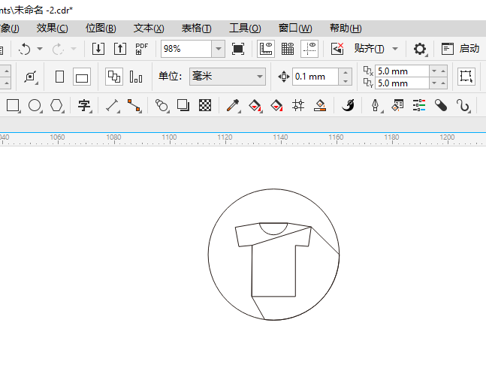Viewport: 486px width, 377px height.
Task: Click the pick-tool options icon at row start
Action: pyautogui.click(x=30, y=77)
